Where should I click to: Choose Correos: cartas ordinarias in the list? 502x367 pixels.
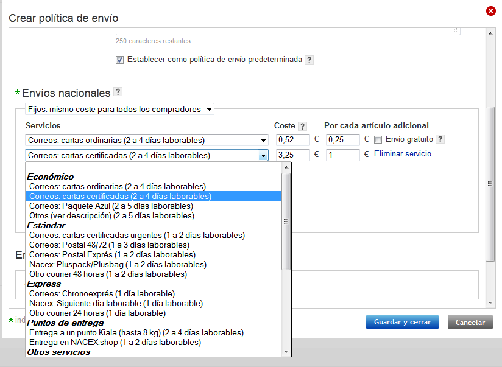[x=154, y=186]
